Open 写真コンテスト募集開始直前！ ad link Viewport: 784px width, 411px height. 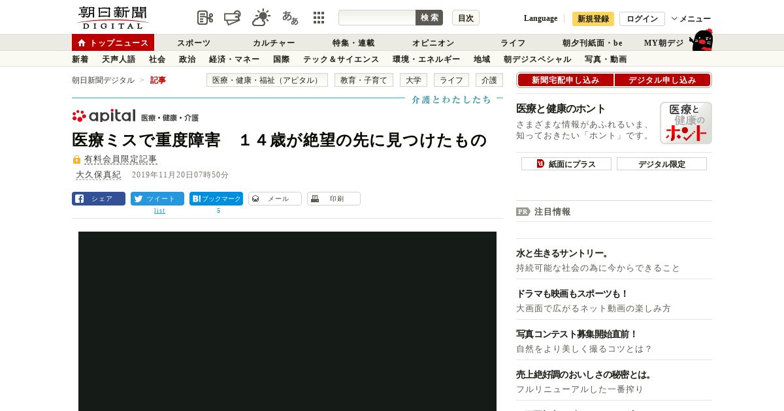click(577, 334)
